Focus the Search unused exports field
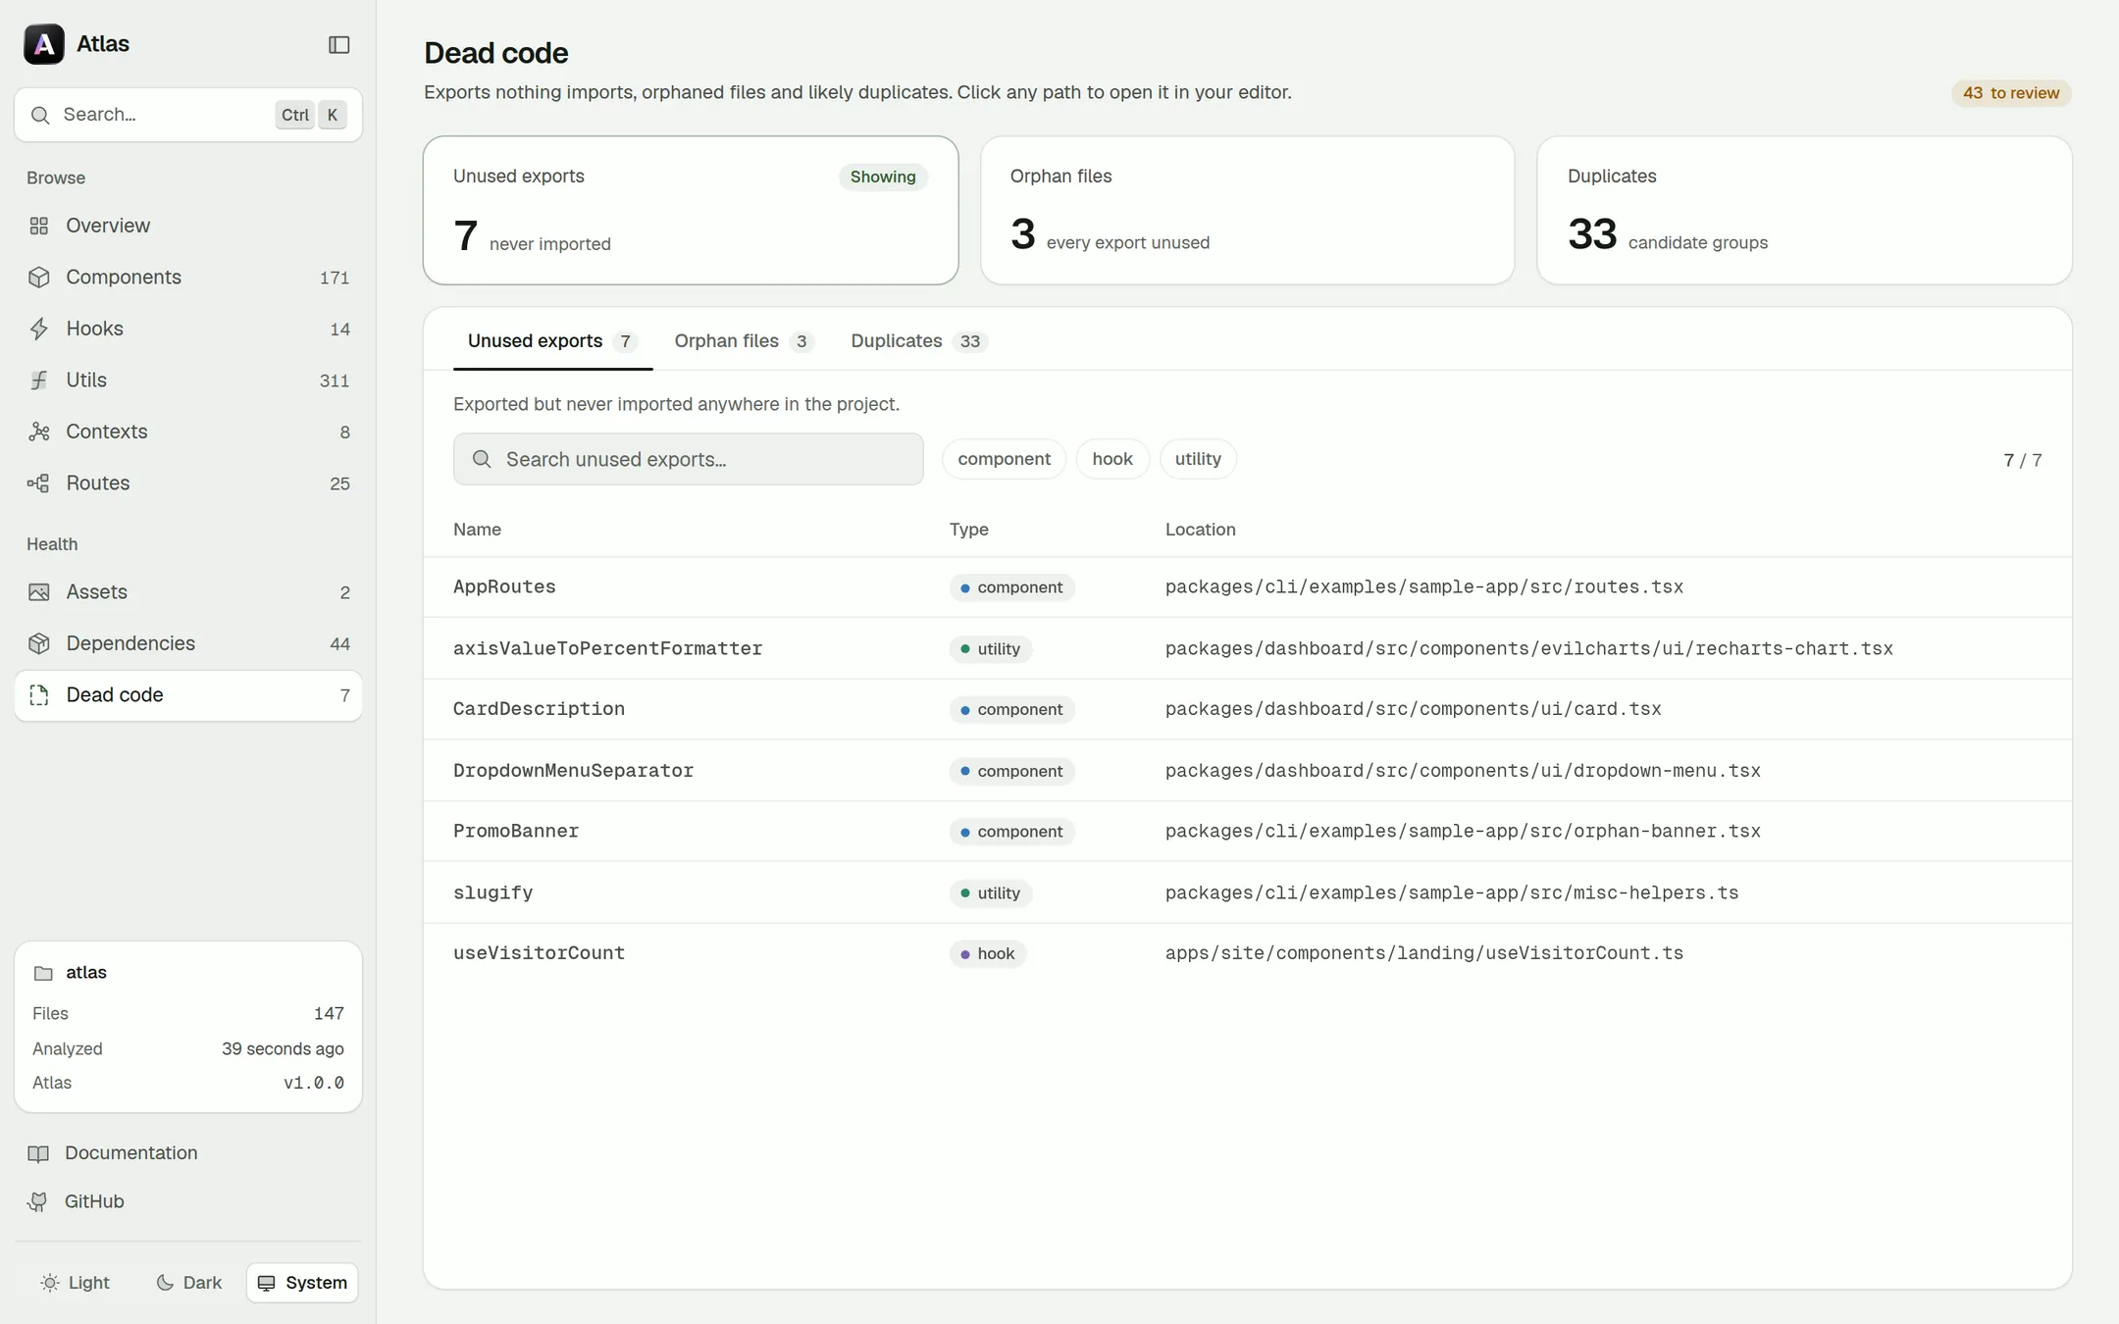This screenshot has width=2119, height=1324. (x=688, y=459)
